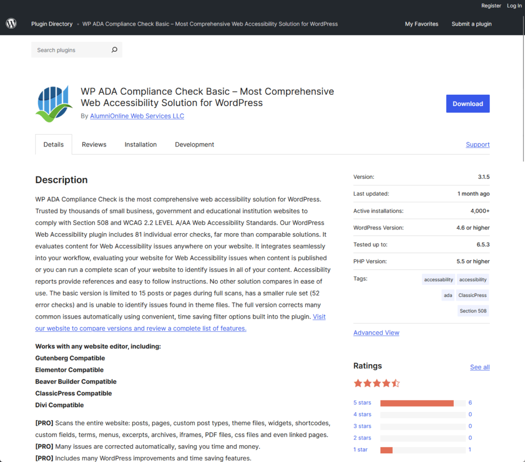The image size is (525, 462).
Task: Click the Ratings heading
Action: [x=368, y=366]
